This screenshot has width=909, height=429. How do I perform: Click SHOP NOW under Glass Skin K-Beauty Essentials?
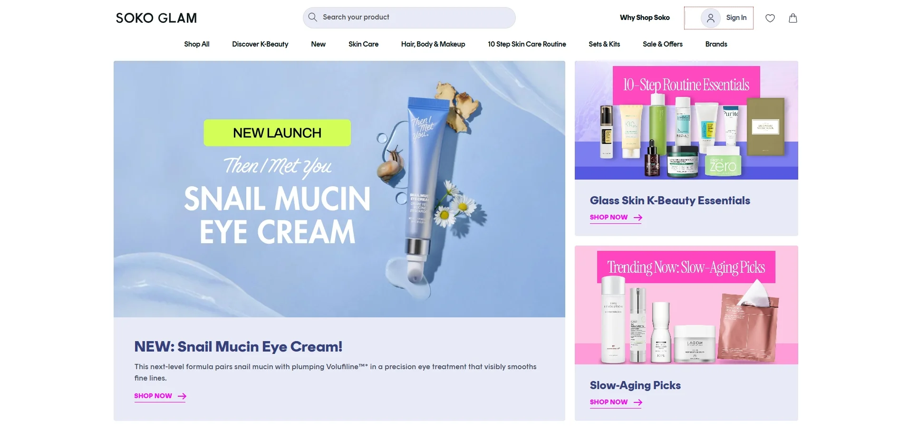click(609, 218)
